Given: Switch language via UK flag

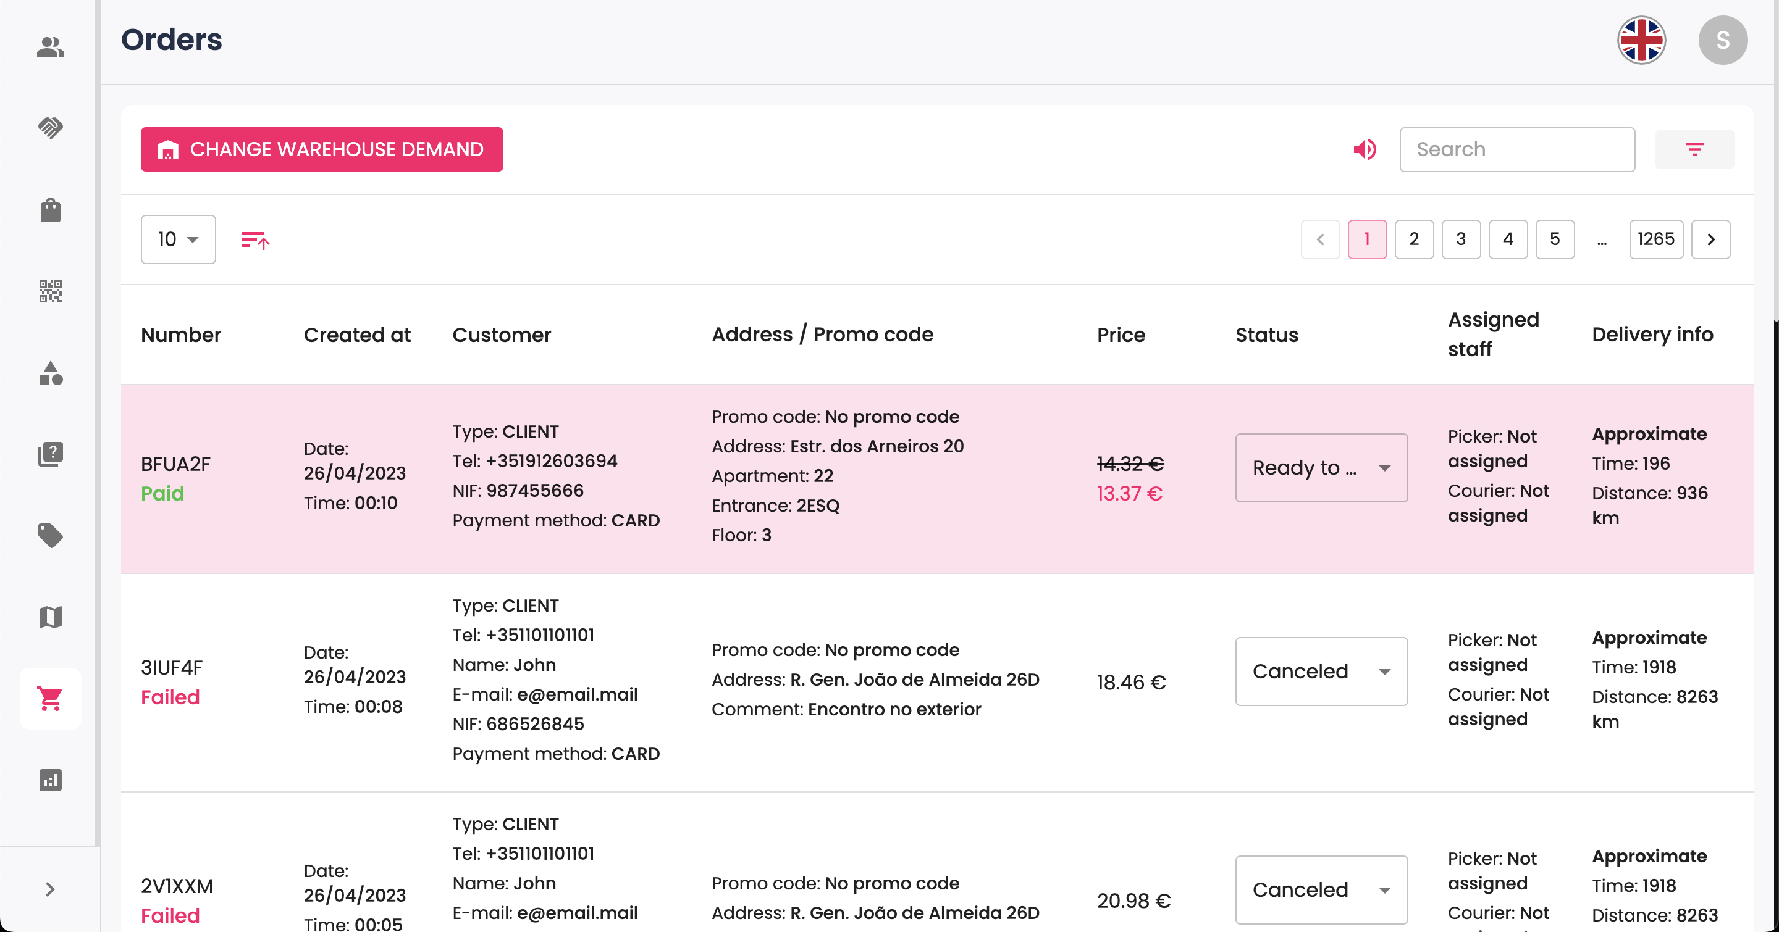Looking at the screenshot, I should [1642, 40].
